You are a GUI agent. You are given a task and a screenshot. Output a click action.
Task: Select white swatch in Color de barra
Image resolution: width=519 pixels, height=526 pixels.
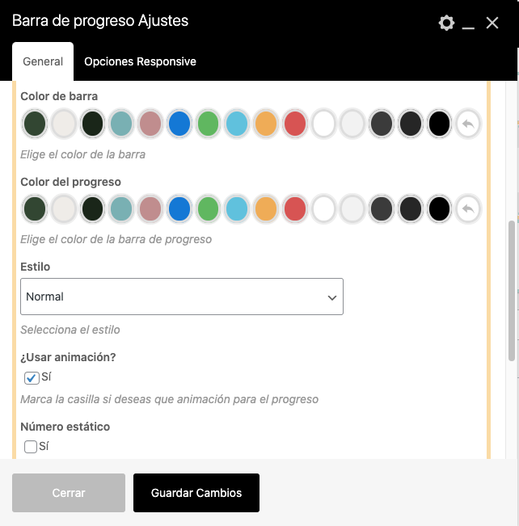pyautogui.click(x=323, y=124)
